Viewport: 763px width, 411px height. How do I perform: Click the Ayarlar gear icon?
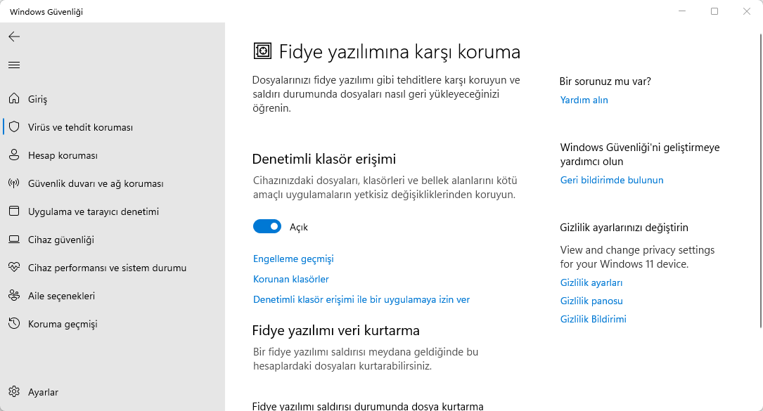14,392
